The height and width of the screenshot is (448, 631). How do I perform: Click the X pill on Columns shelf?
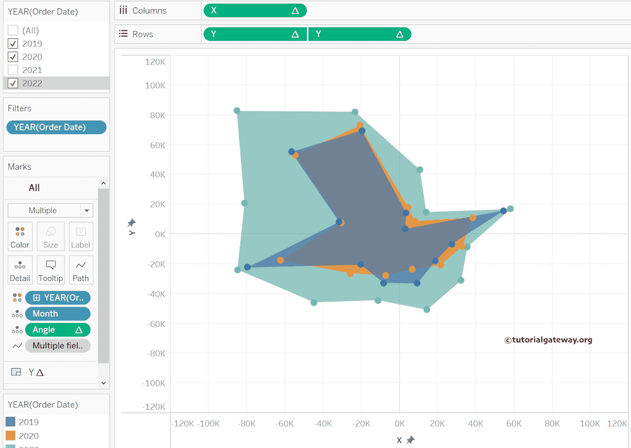pyautogui.click(x=254, y=10)
